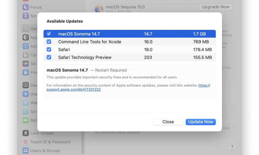Select the Users & Groups sidebar item
The image size is (259, 155).
coord(45,151)
